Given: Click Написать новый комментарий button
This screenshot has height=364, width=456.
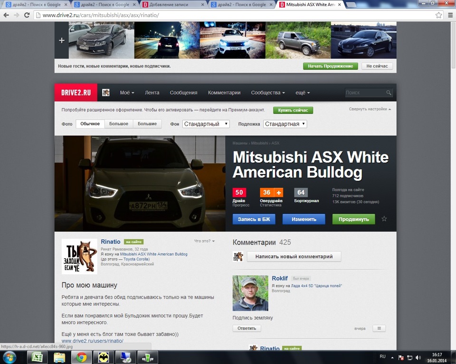Looking at the screenshot, I should click(294, 257).
